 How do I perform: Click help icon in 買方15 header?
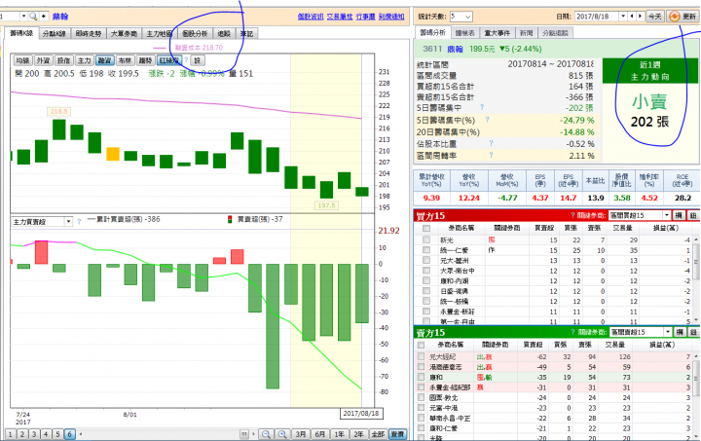click(x=572, y=215)
